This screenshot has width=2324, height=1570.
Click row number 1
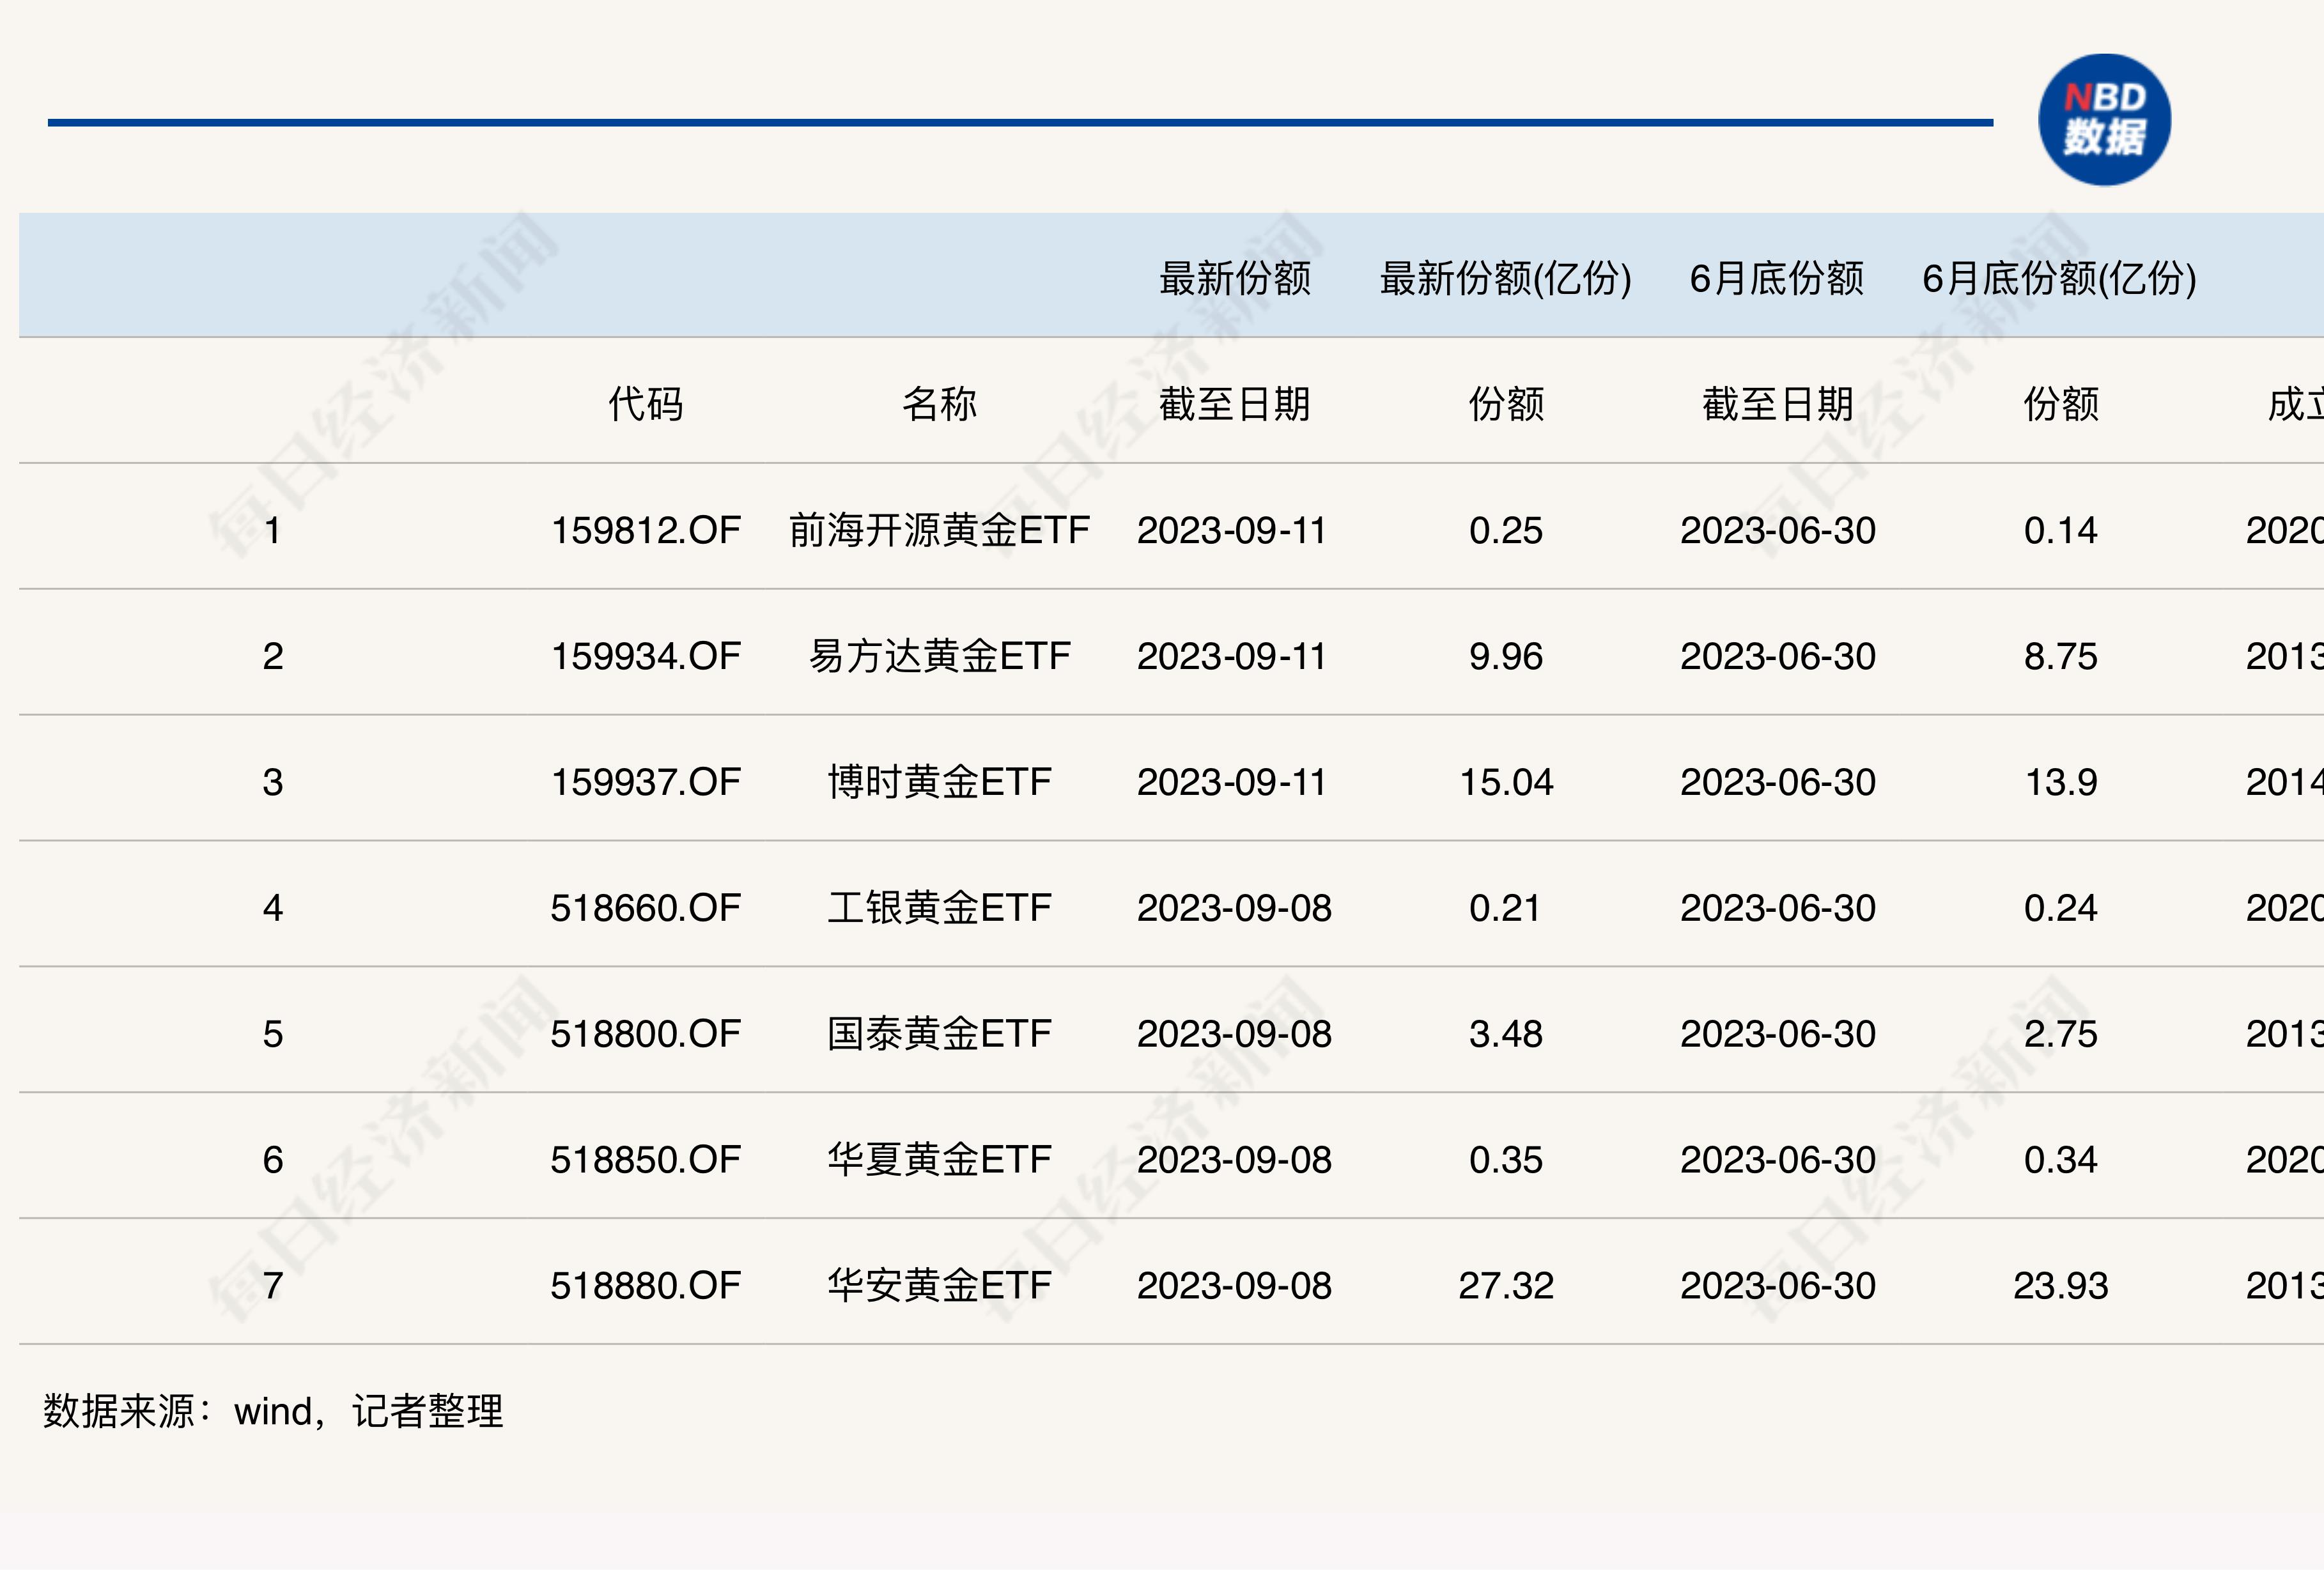[272, 530]
